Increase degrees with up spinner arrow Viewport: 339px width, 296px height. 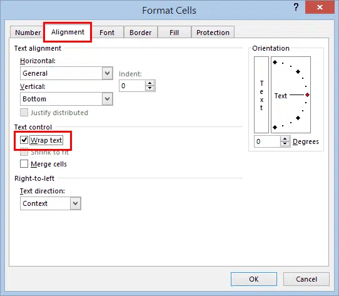coord(285,139)
